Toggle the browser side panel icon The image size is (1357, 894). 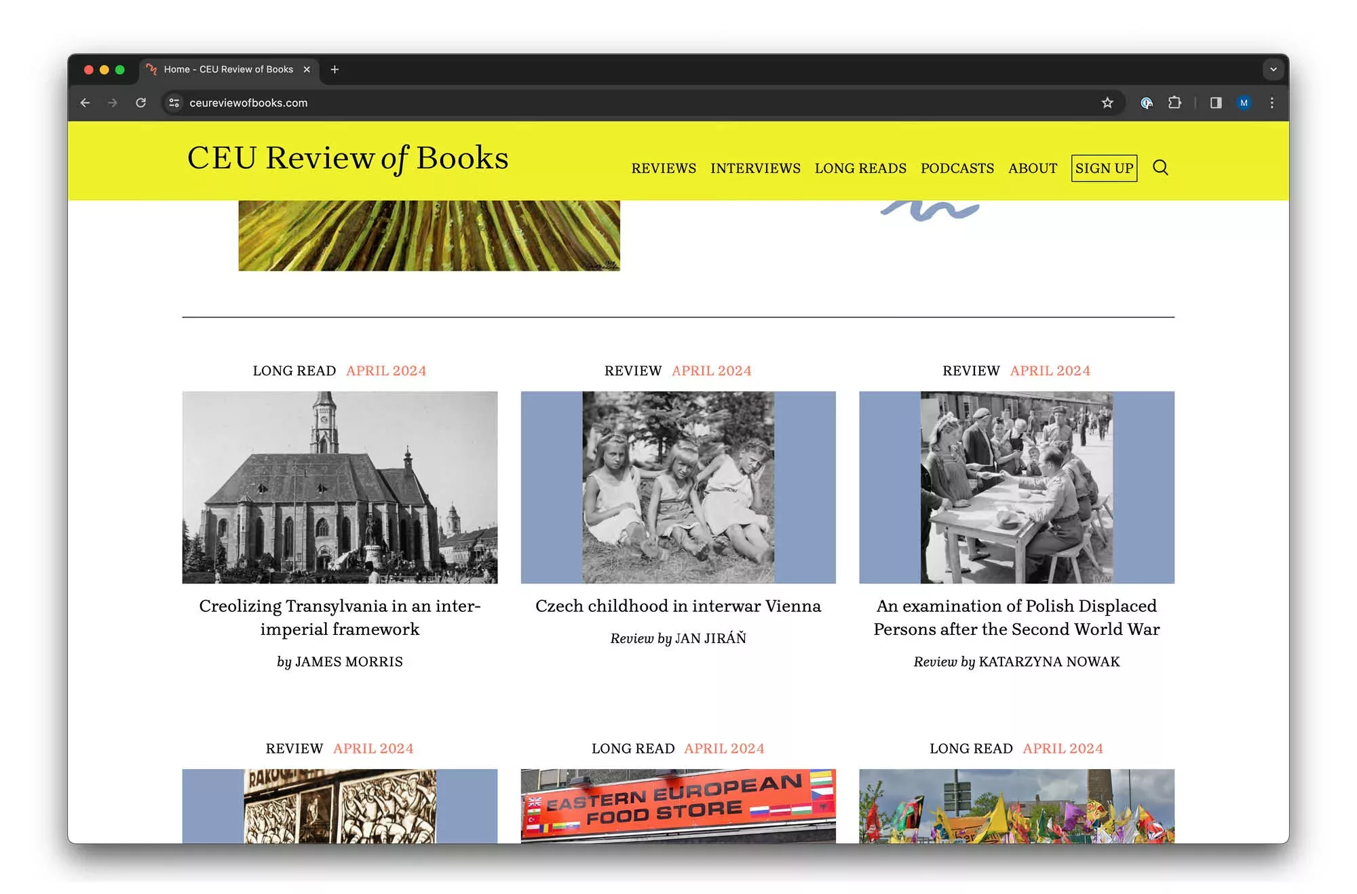coord(1216,102)
